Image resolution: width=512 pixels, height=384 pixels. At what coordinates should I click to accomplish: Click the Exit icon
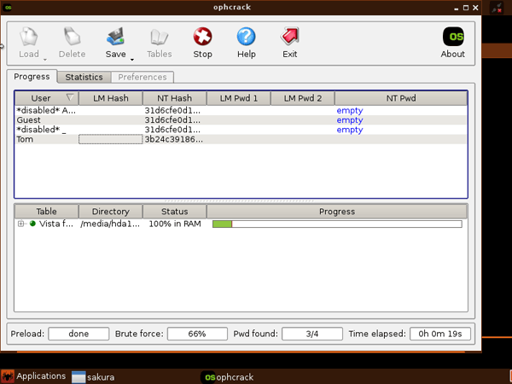coord(290,41)
